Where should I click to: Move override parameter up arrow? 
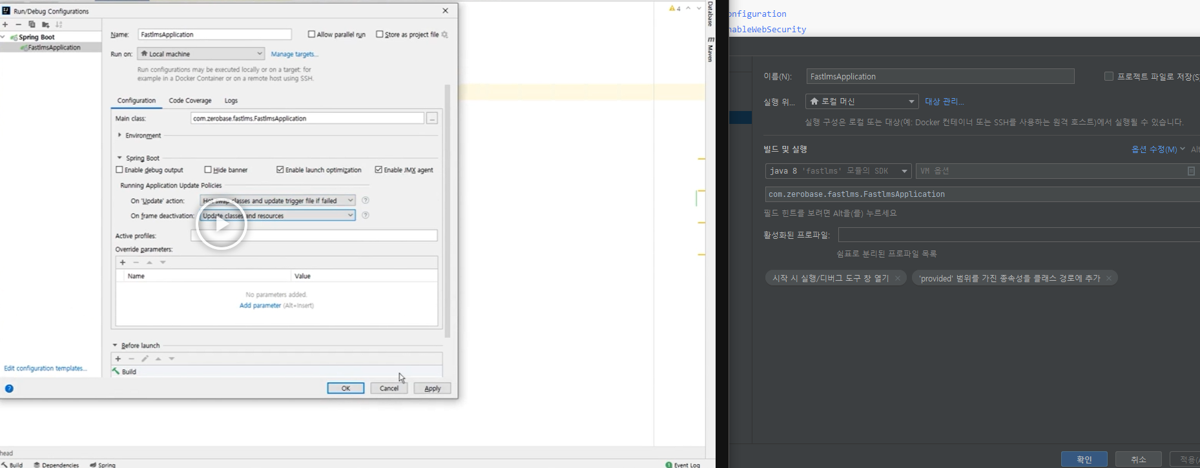point(149,262)
